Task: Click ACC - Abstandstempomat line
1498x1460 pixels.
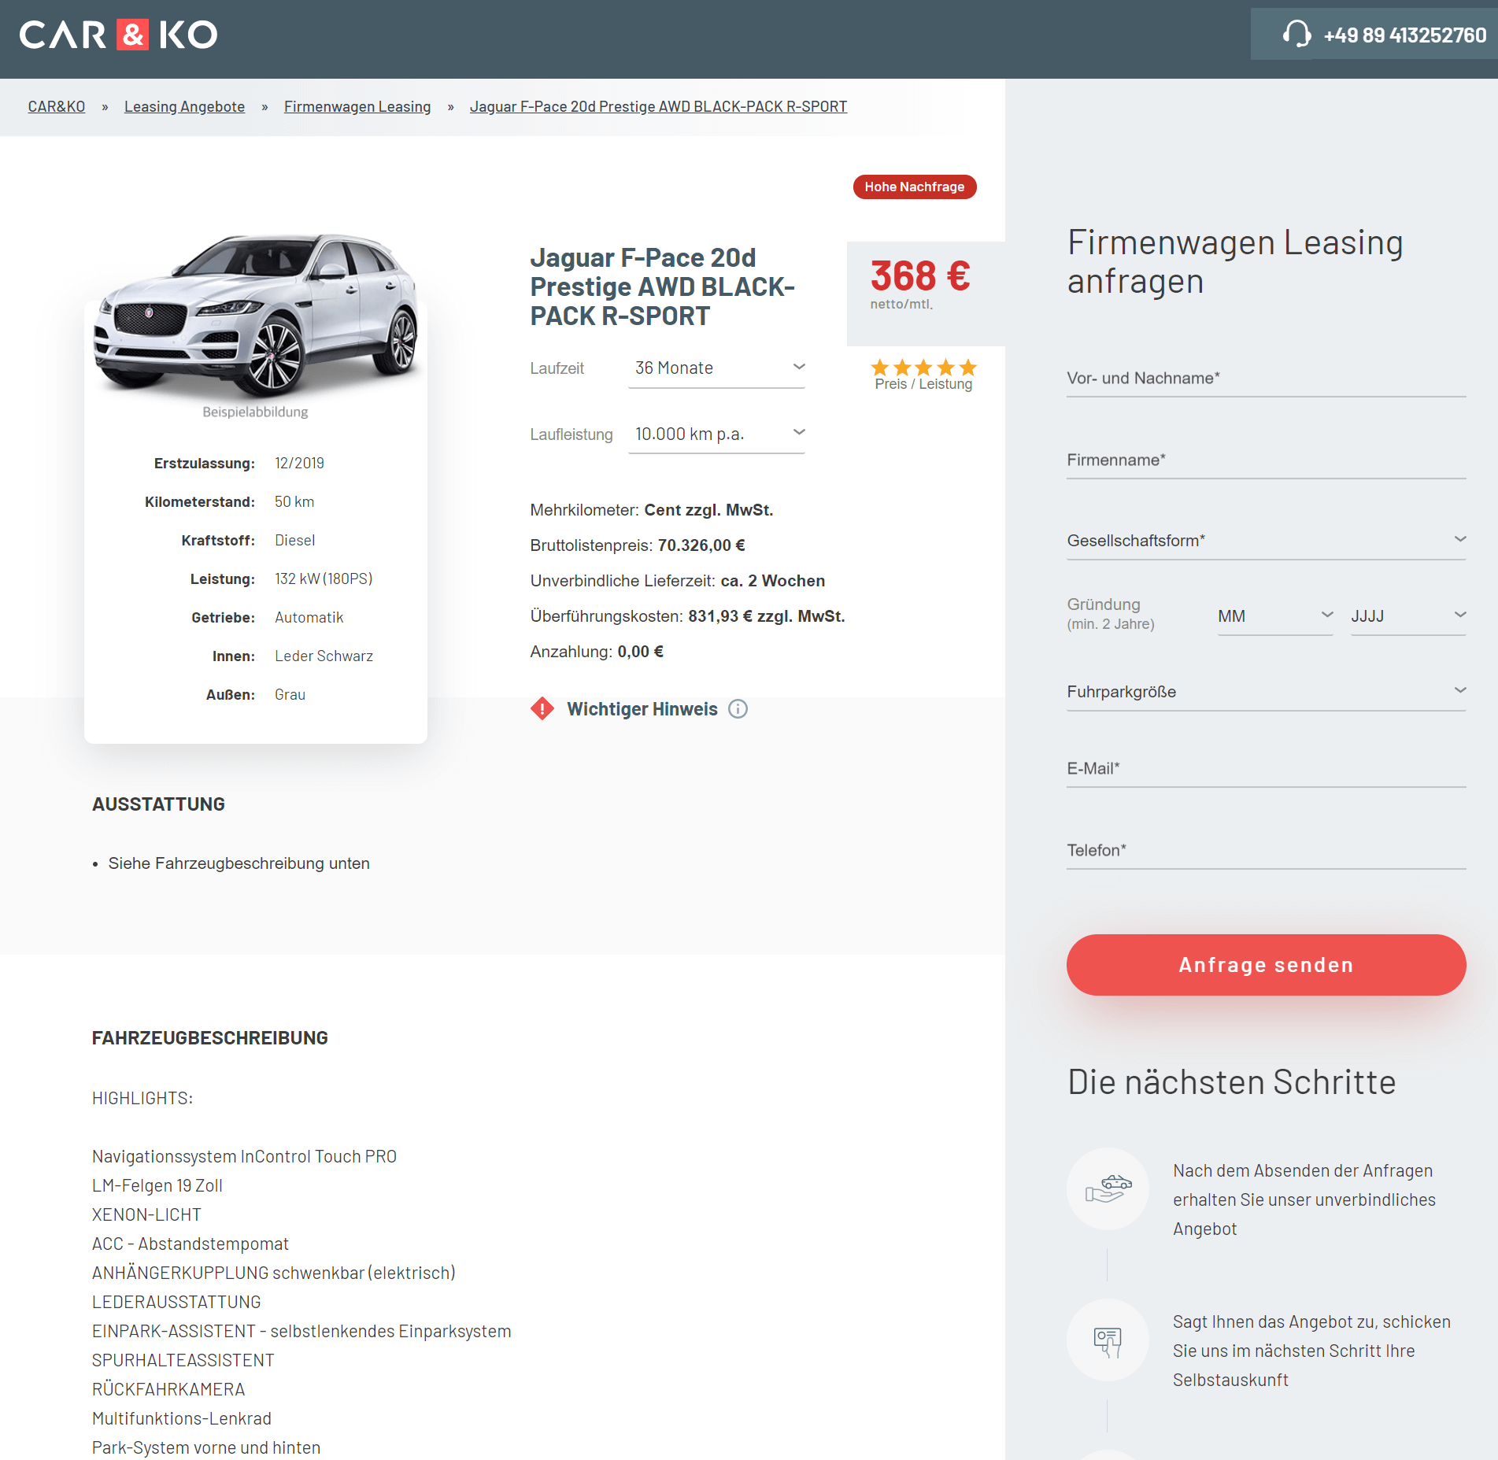Action: [x=190, y=1244]
